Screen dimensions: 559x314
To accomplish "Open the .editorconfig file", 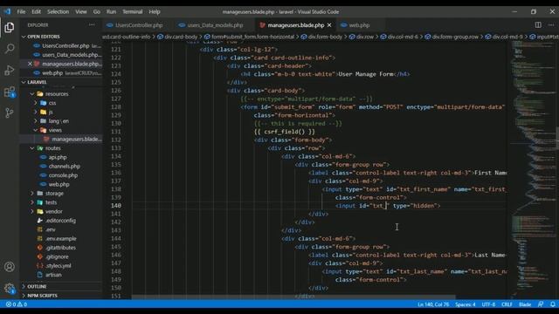I will (x=60, y=221).
